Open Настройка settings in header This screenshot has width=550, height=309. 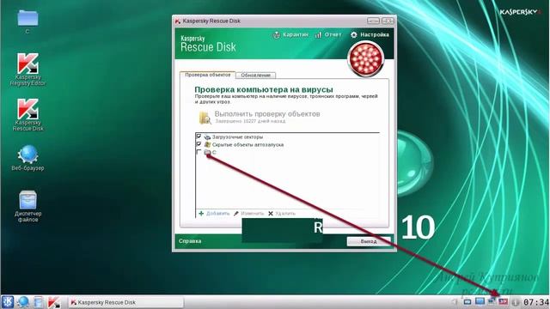coord(370,34)
